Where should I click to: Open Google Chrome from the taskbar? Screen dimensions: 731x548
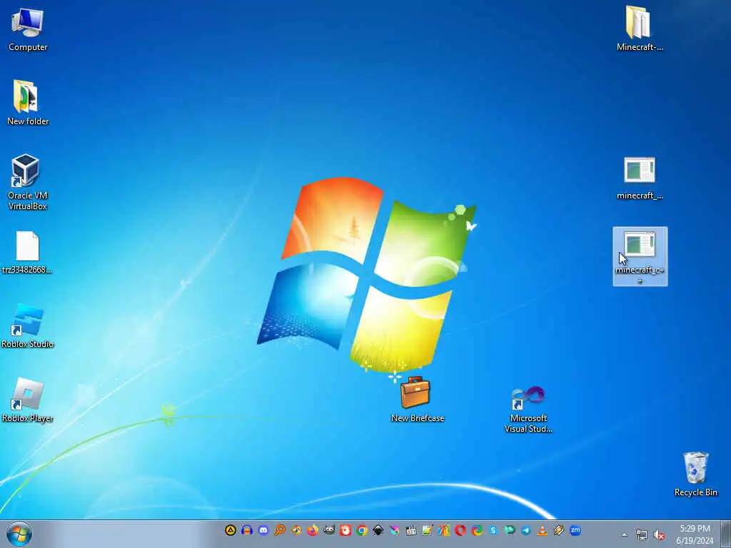[362, 530]
